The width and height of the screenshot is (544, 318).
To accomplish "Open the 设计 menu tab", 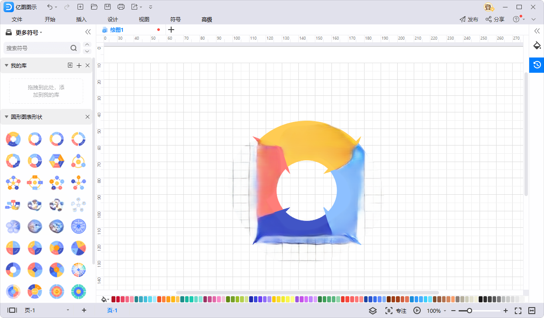I will click(x=113, y=20).
